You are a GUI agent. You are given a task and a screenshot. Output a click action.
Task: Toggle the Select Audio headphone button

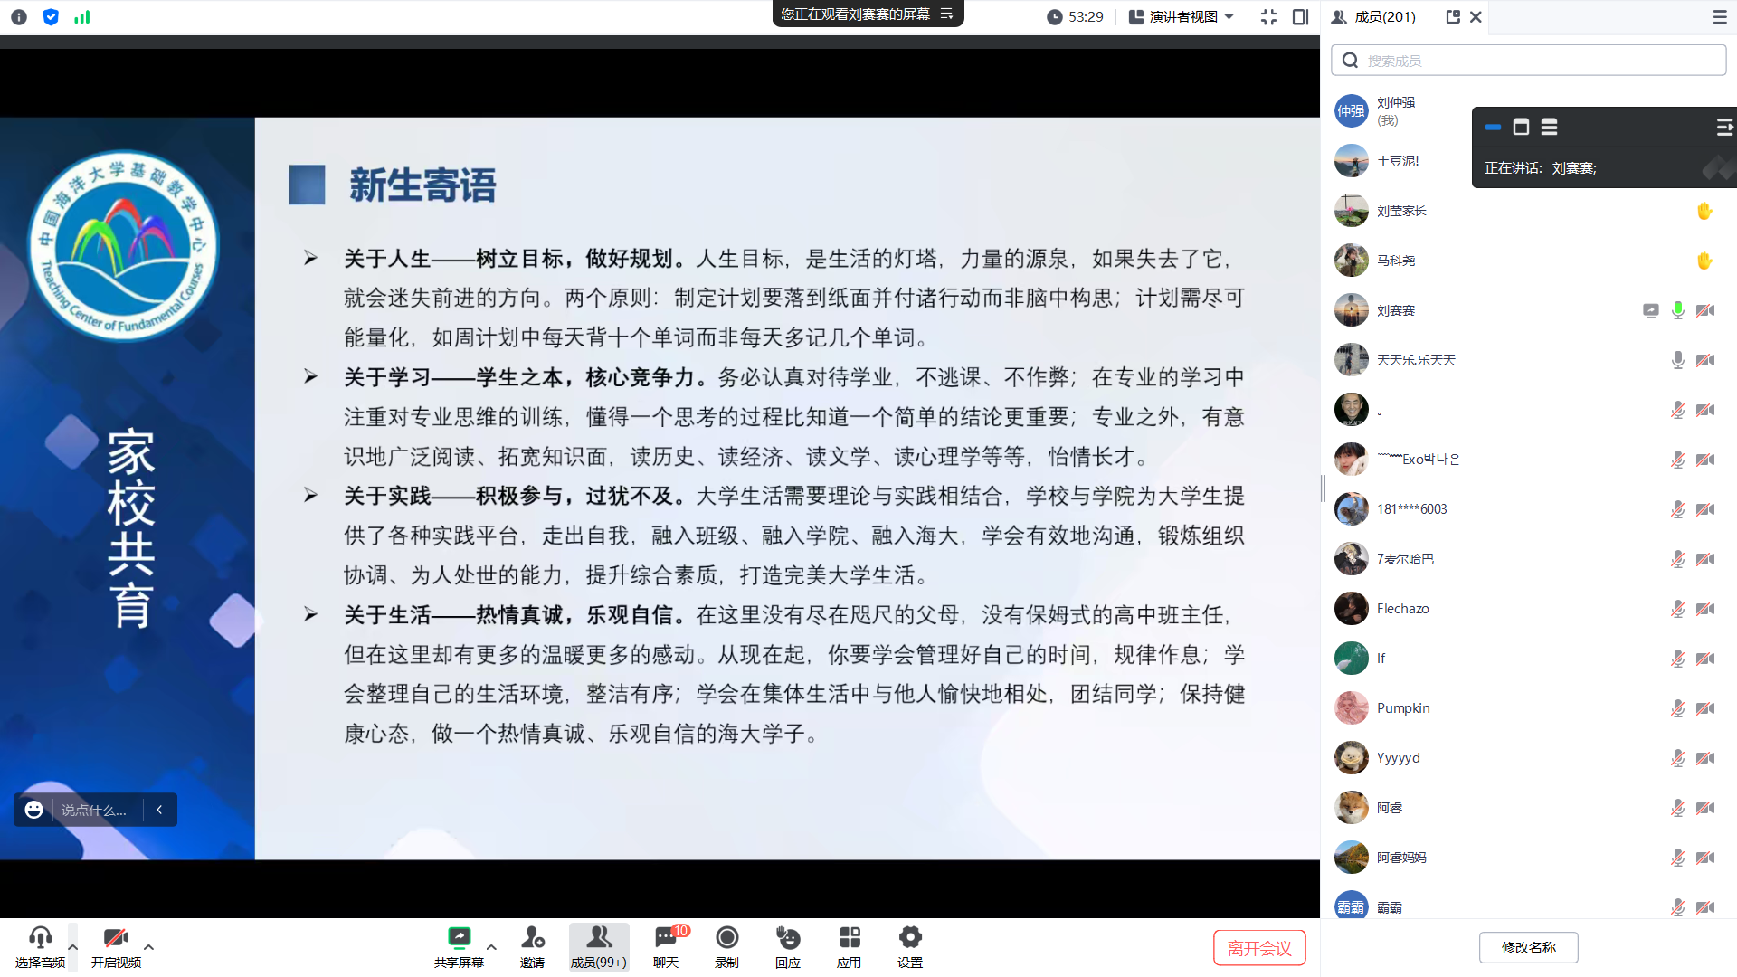point(40,938)
